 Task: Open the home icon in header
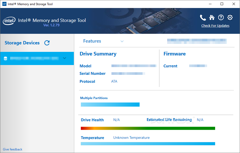point(212,18)
